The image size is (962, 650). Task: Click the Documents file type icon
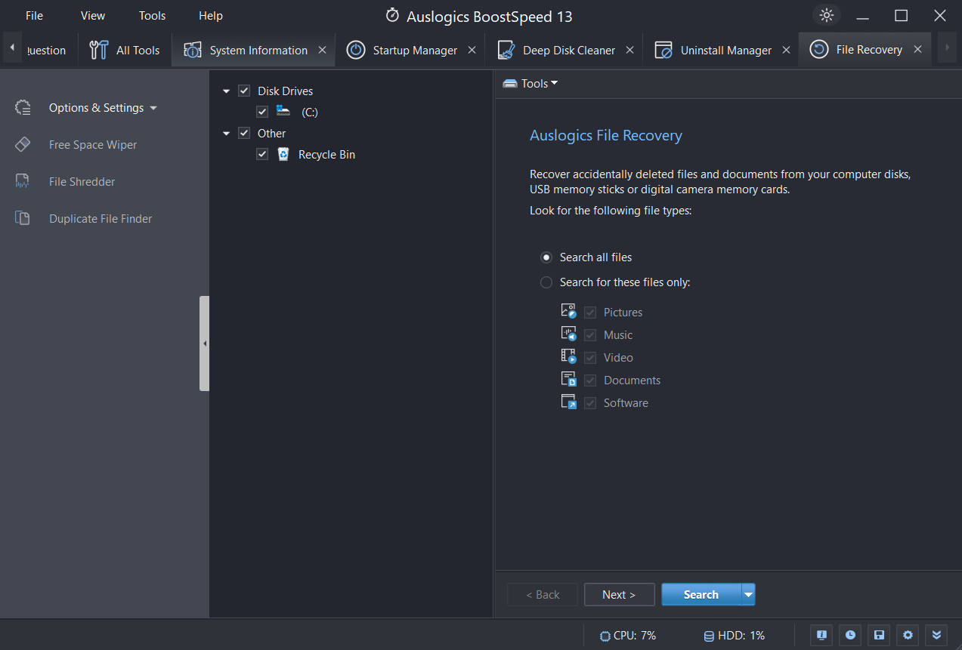(x=569, y=379)
